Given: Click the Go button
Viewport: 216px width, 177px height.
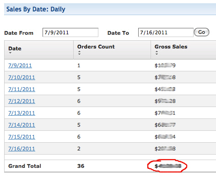Looking at the screenshot, I should click(201, 32).
